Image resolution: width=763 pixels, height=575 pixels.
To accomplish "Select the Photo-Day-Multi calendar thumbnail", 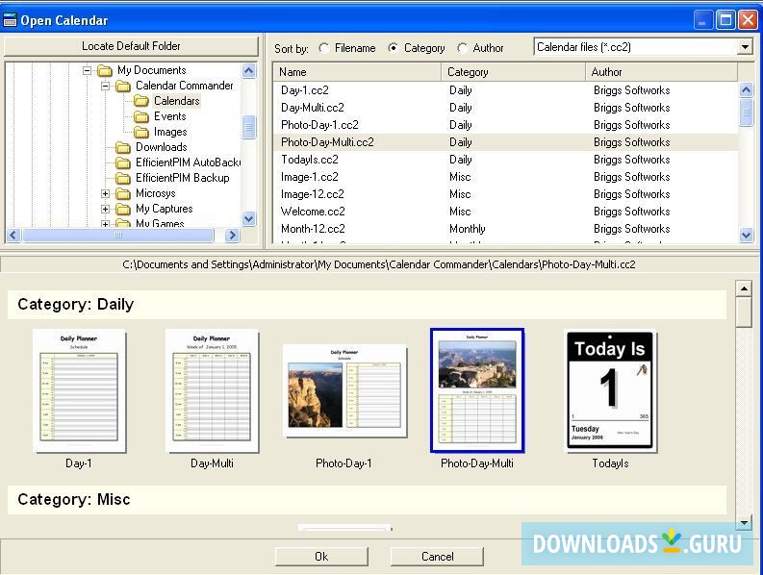I will click(477, 390).
